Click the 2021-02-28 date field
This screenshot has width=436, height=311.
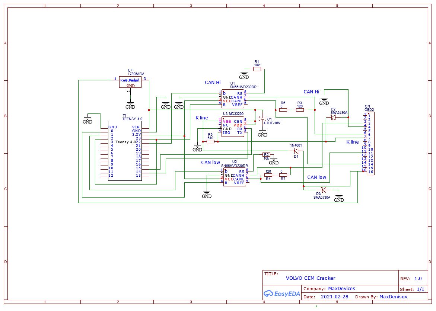click(334, 297)
